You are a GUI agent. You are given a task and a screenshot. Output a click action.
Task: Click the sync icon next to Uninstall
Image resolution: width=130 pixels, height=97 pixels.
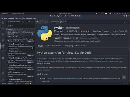74,38
